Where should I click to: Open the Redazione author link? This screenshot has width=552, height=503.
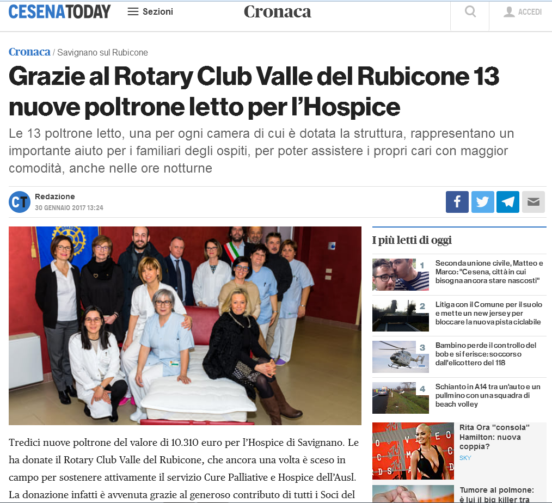[x=55, y=197]
